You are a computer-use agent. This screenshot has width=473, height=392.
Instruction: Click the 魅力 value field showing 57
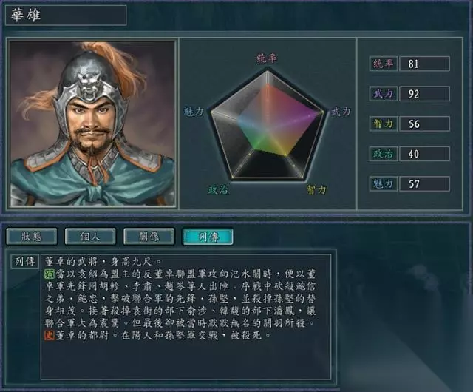point(425,183)
